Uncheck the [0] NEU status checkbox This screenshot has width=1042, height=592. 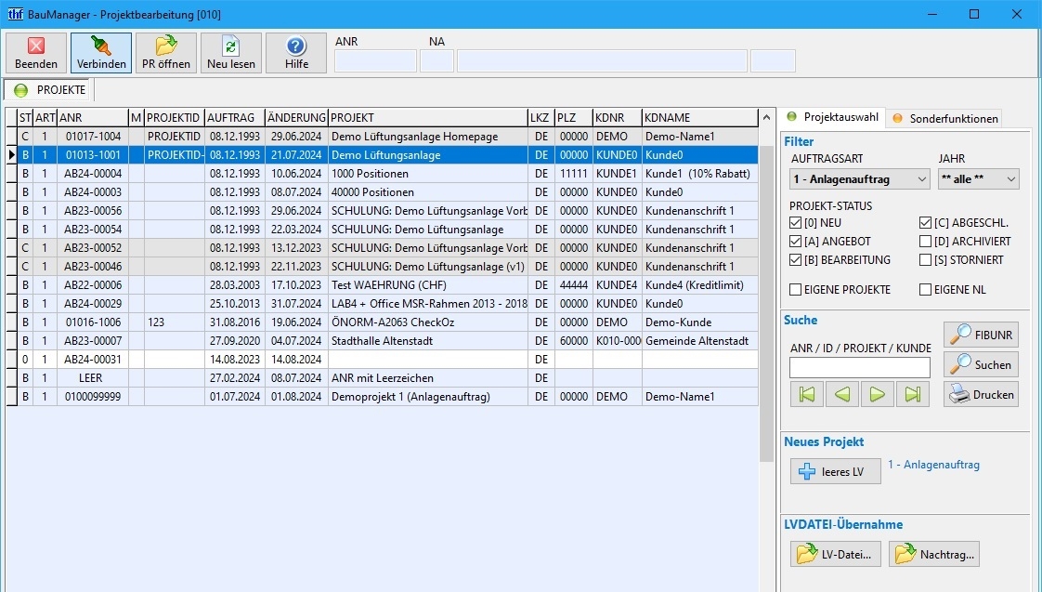click(x=795, y=223)
